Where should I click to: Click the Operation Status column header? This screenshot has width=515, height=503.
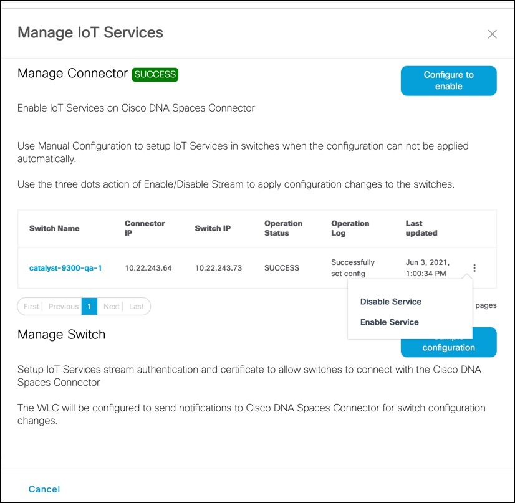[x=283, y=228]
